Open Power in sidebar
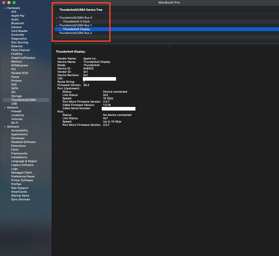 point(15,77)
